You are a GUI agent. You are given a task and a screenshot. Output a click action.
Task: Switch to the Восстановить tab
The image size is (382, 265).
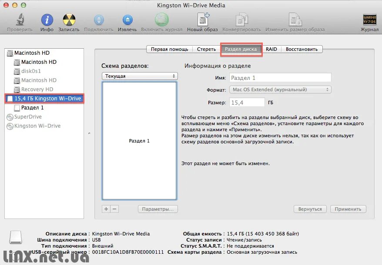pyautogui.click(x=302, y=49)
